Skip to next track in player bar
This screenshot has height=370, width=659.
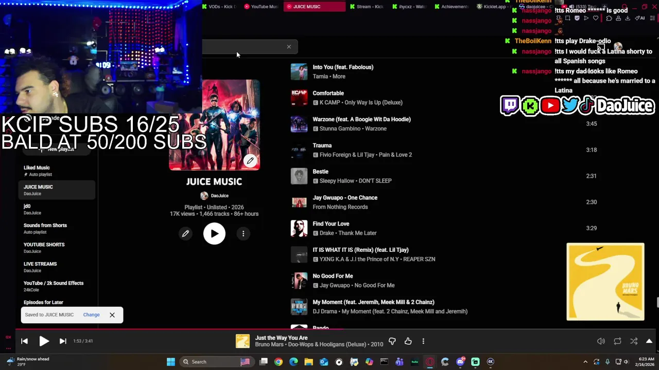(x=63, y=341)
